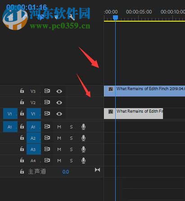Mute audio track A2

[x=59, y=138]
